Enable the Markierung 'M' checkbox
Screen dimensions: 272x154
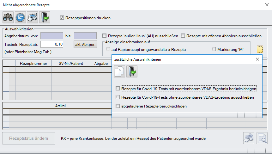tap(214, 49)
